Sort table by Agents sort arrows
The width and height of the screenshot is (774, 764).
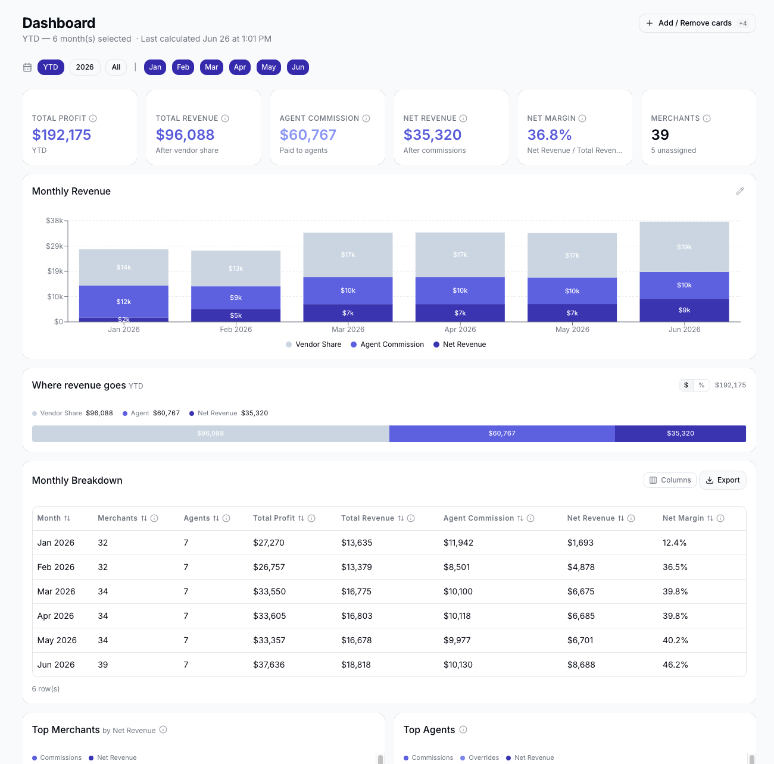pos(216,518)
